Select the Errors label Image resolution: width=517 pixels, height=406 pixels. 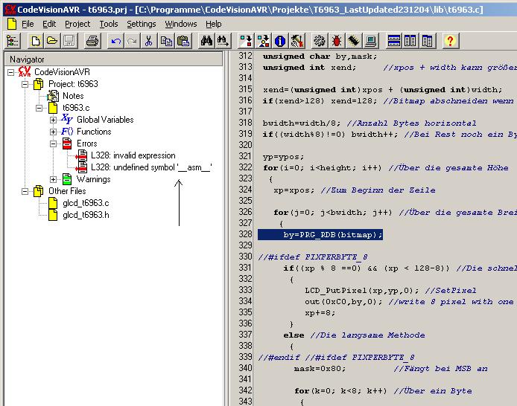click(86, 144)
